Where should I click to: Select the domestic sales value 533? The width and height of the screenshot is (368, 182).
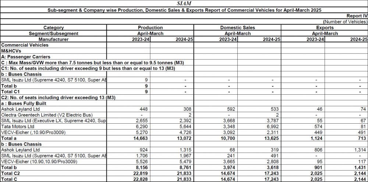275,109
